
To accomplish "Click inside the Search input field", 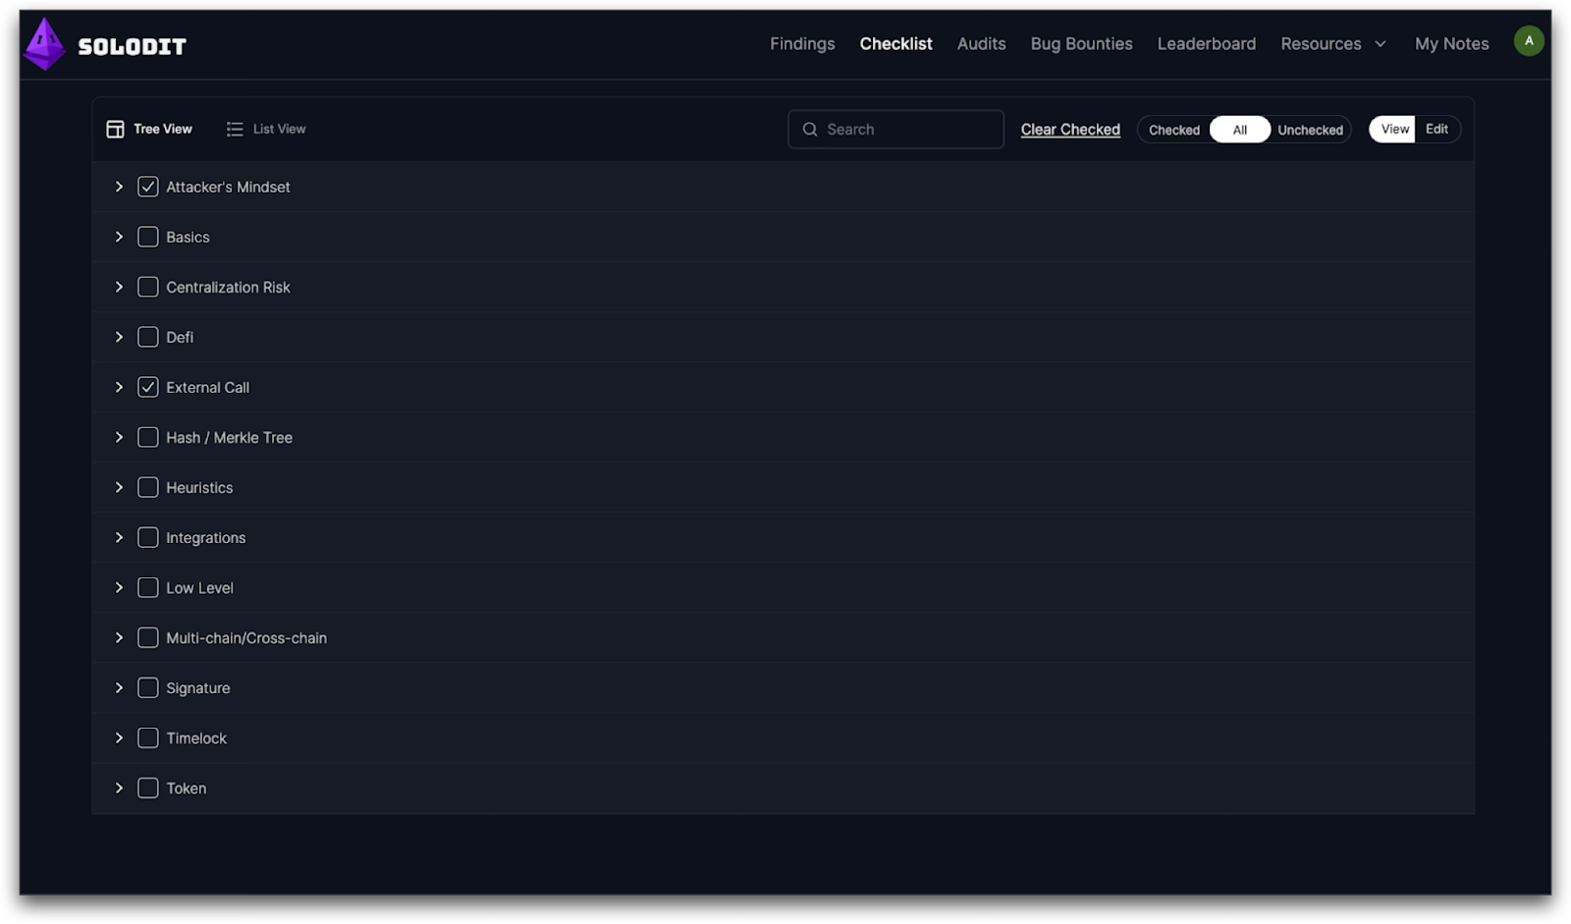I will (894, 129).
